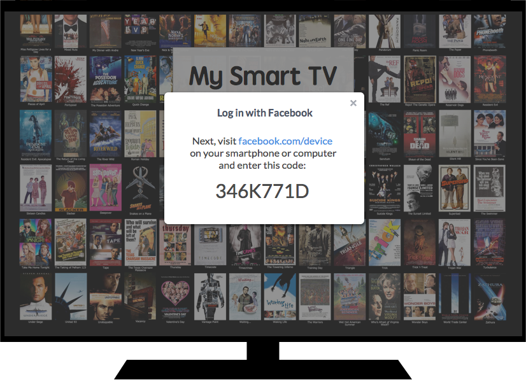Open the Wonder Boys poster
526x384 pixels.
coord(420,297)
